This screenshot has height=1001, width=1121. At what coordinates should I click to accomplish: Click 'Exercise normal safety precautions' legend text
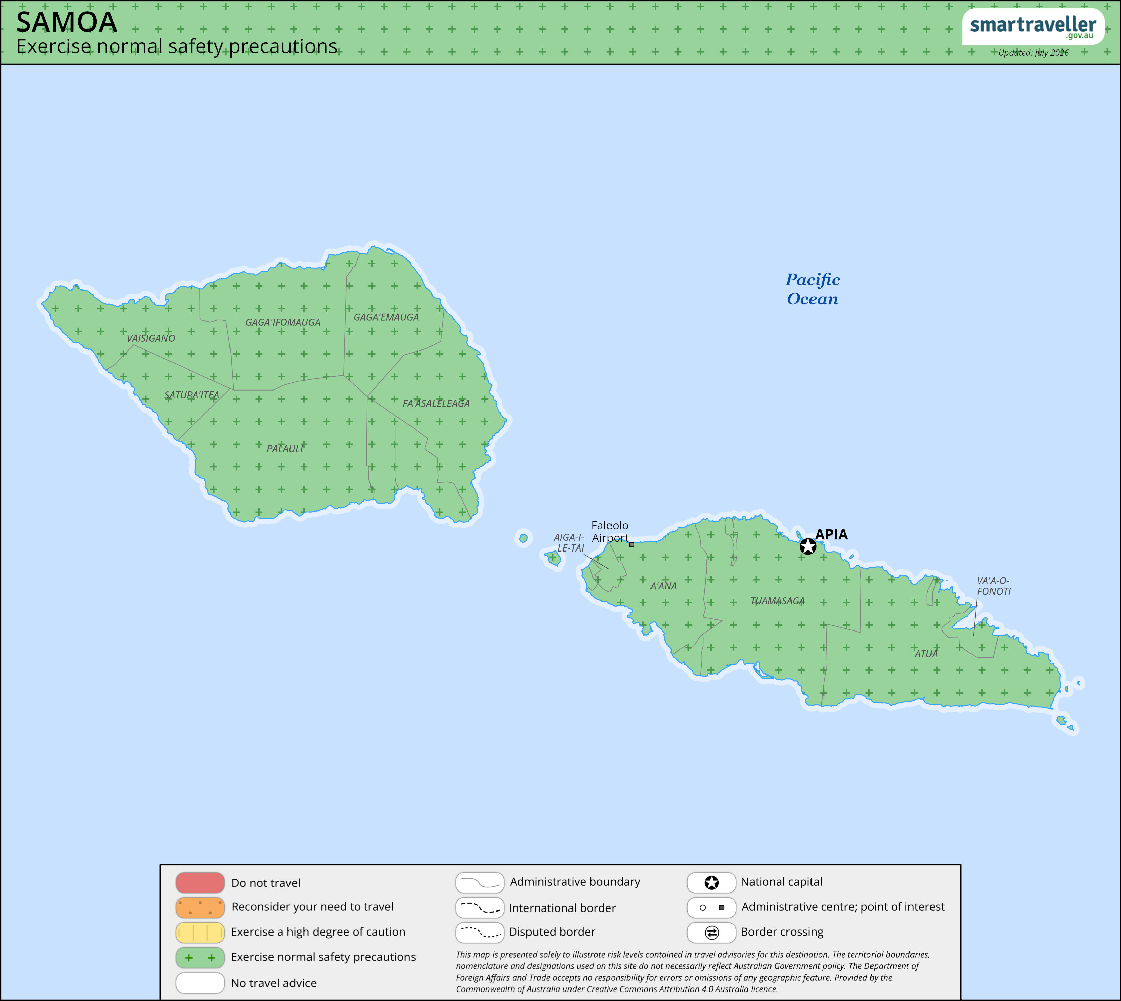(323, 957)
